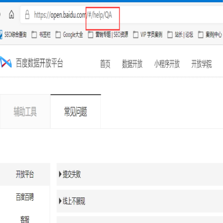The width and height of the screenshot is (223, 223).
Task: Select the 常见问题 tab
Action: (x=76, y=111)
